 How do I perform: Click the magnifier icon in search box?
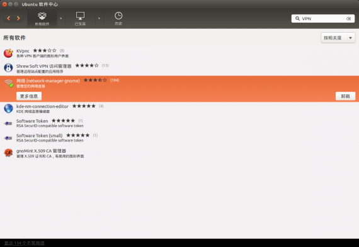click(x=297, y=18)
